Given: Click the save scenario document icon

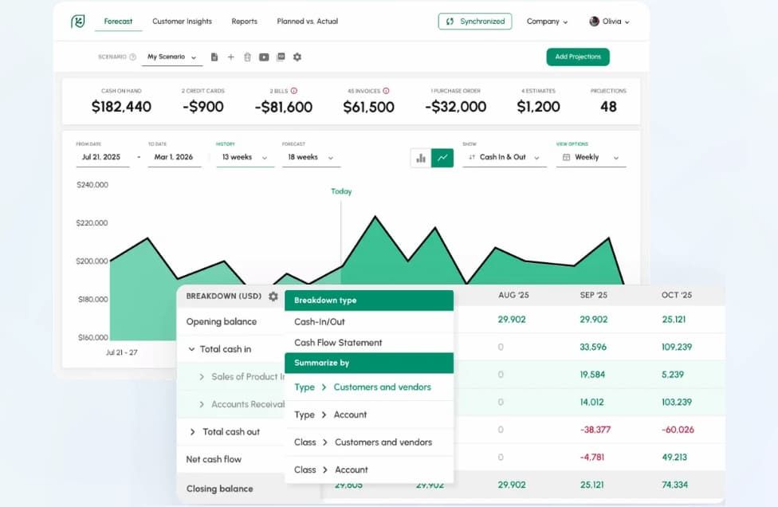Looking at the screenshot, I should tap(214, 57).
